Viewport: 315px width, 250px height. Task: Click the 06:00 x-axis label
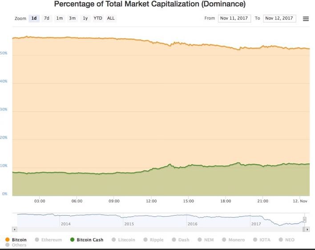[77, 201]
